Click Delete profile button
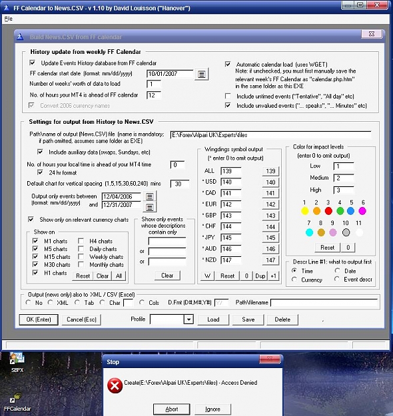The width and height of the screenshot is (393, 416). tap(282, 319)
